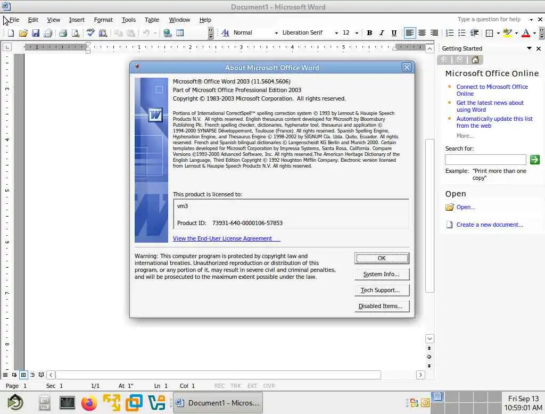Toggle bulleted list formatting
This screenshot has width=545, height=414.
pos(461,32)
